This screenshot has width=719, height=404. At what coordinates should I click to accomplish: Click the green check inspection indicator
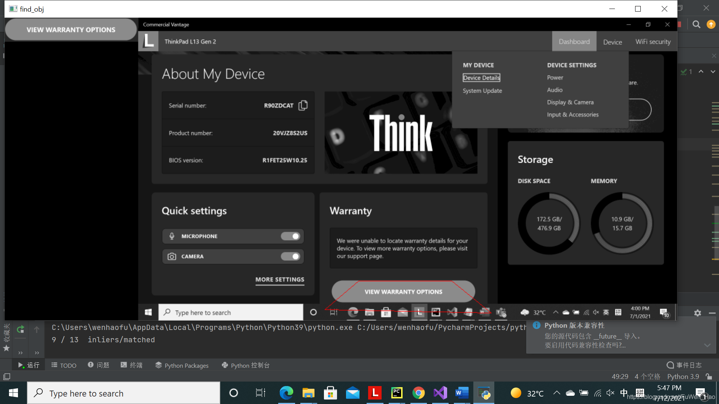(x=685, y=71)
